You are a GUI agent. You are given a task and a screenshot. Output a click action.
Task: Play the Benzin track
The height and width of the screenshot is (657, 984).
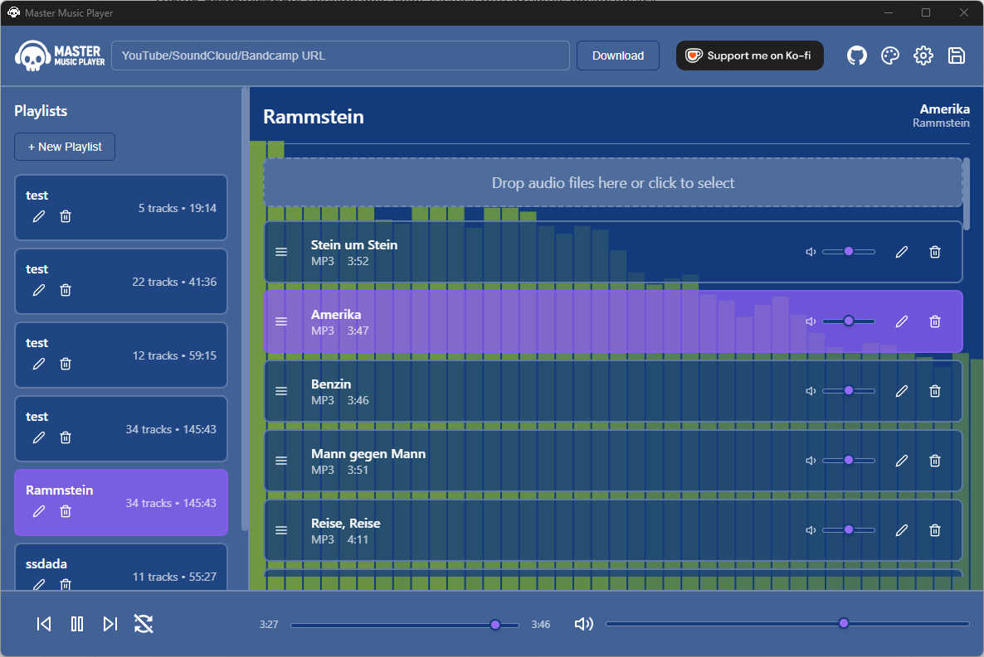[612, 391]
